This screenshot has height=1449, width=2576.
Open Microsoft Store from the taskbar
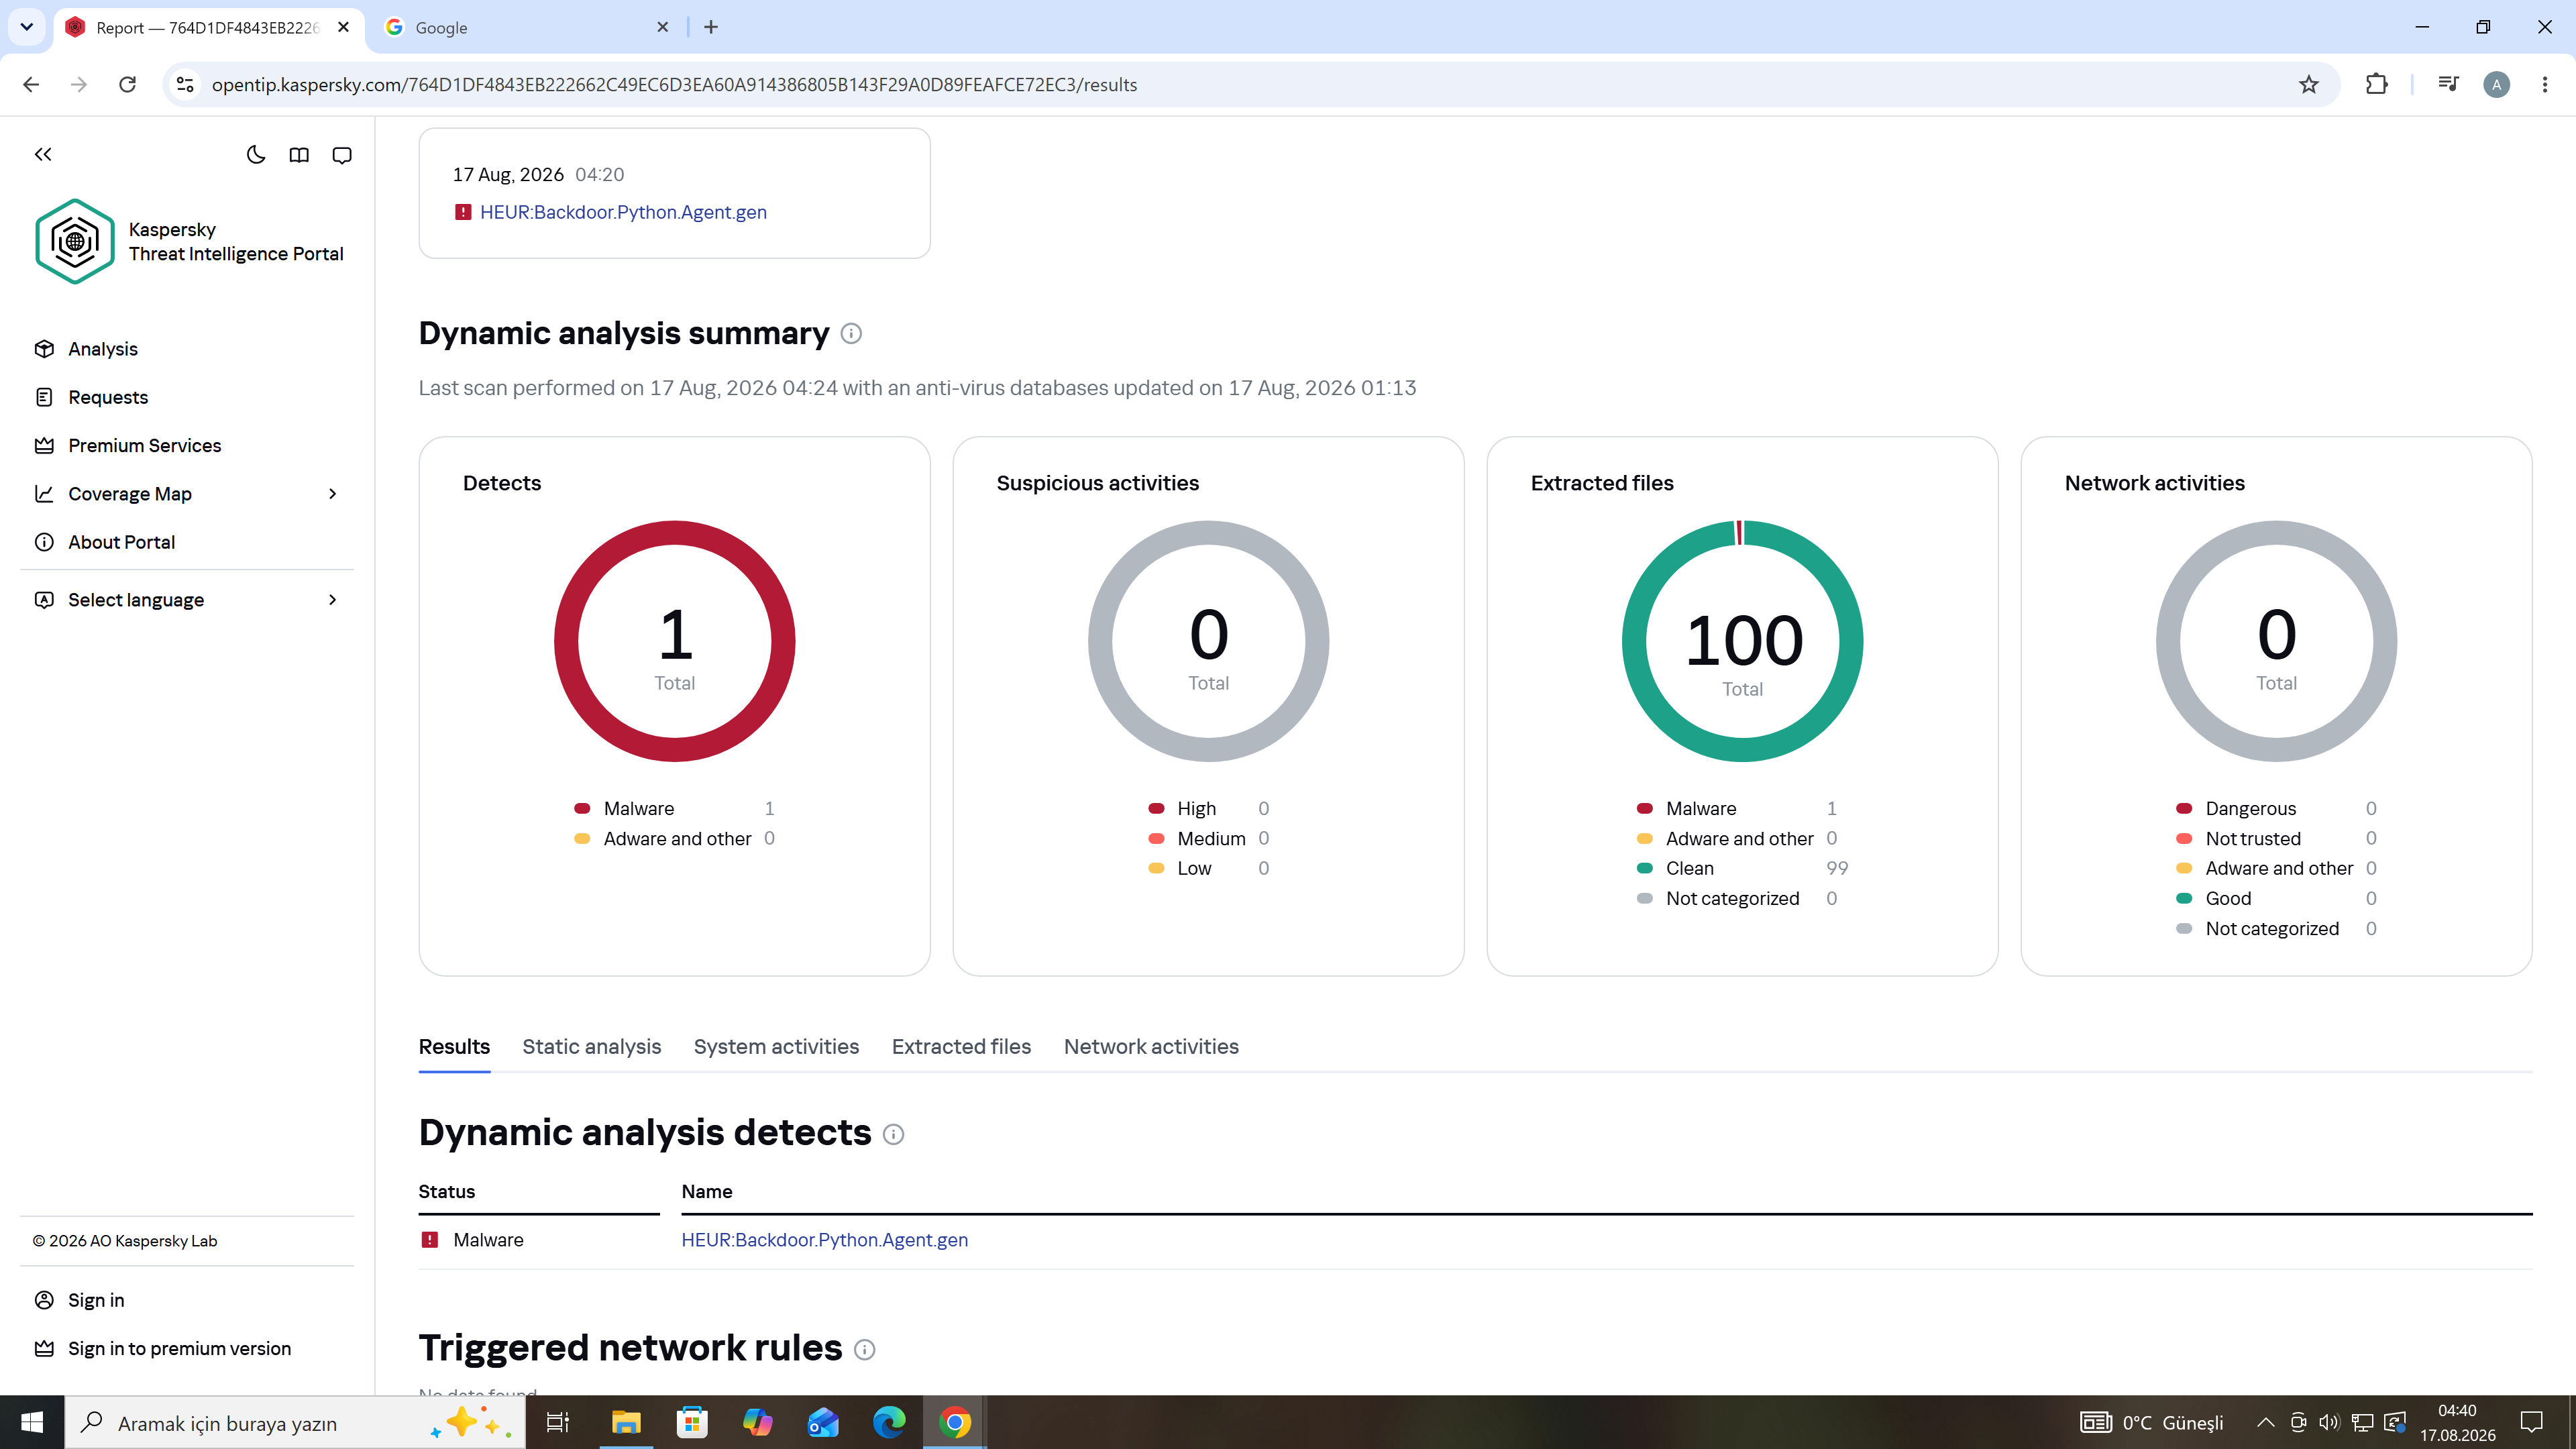tap(692, 1422)
